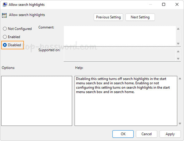
Task: Click inside the Comment text box
Action: point(120,36)
